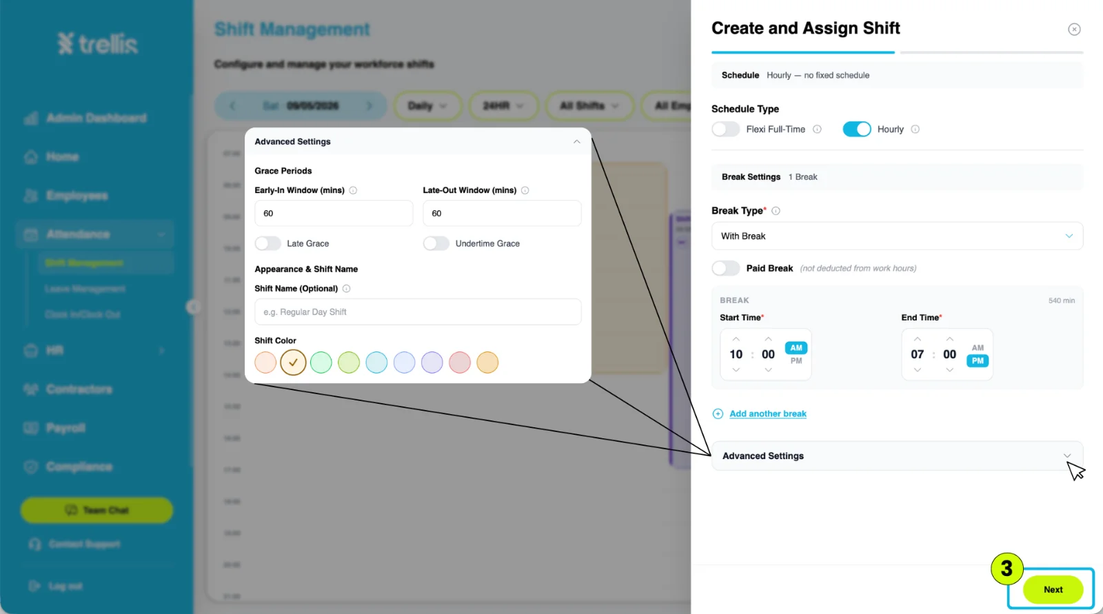Screen dimensions: 1103x614
Task: Click the plus icon beside Add another break
Action: point(718,413)
